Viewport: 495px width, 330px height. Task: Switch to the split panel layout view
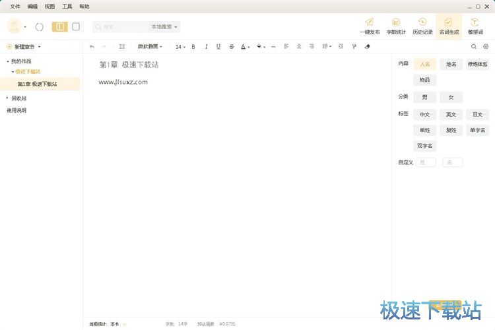pyautogui.click(x=59, y=27)
